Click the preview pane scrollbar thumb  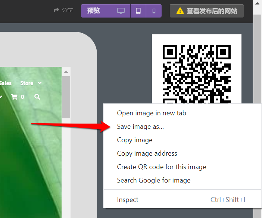66,97
